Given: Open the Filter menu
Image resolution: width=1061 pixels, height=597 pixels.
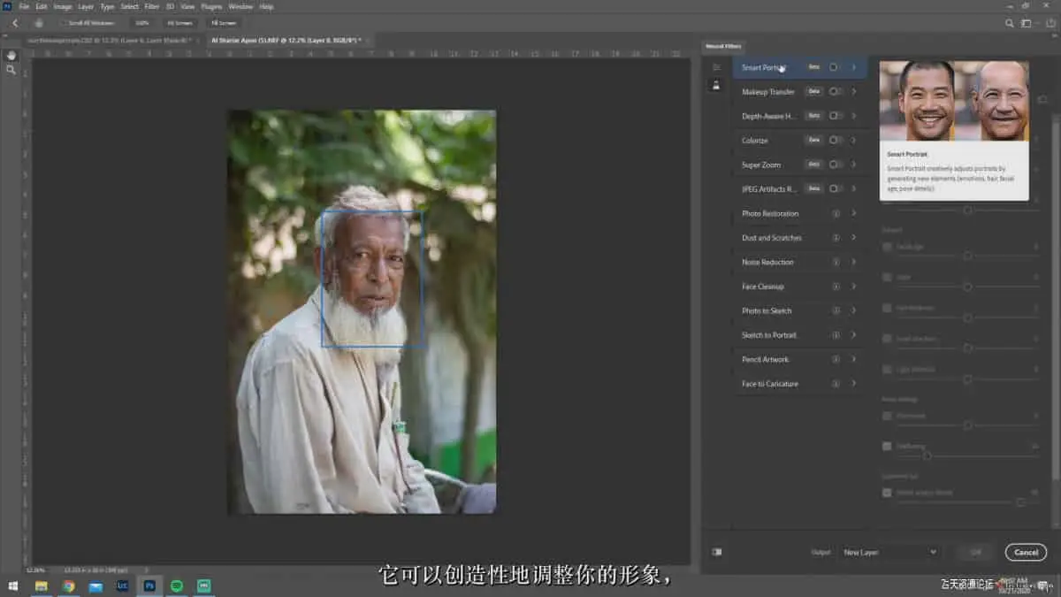Looking at the screenshot, I should (152, 6).
